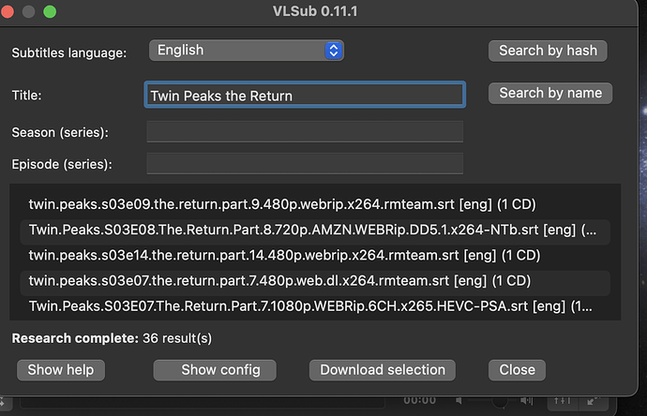Focus the Title text field
Viewport: 647px width, 416px height.
tap(305, 96)
